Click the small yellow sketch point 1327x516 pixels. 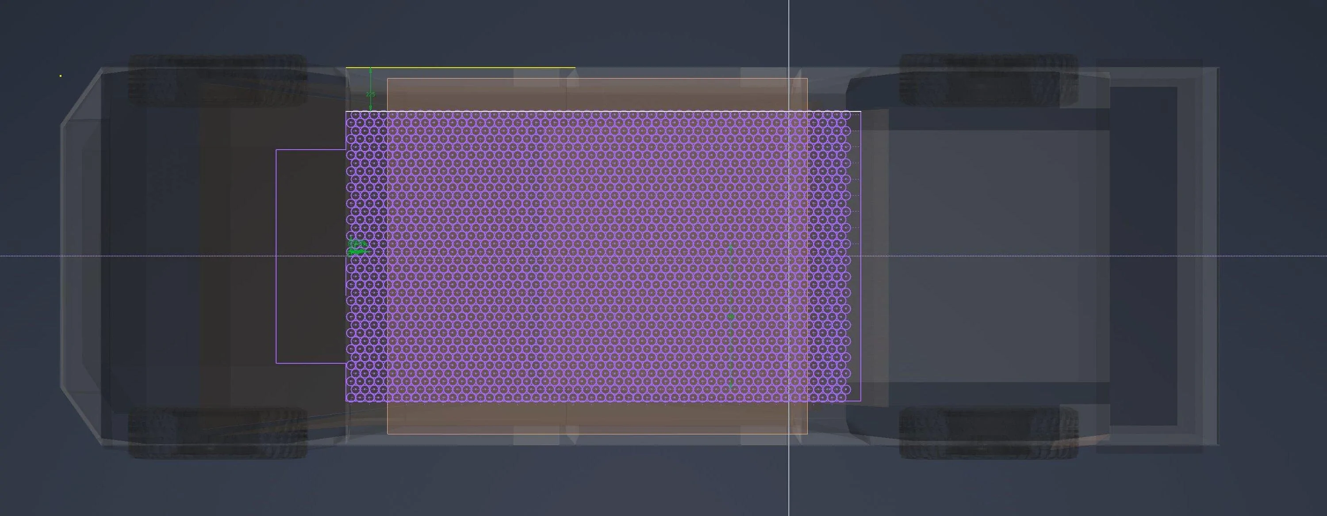[x=61, y=76]
